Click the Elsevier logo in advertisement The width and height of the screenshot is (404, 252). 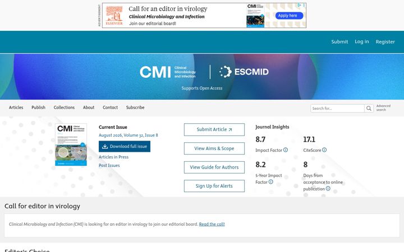point(114,16)
